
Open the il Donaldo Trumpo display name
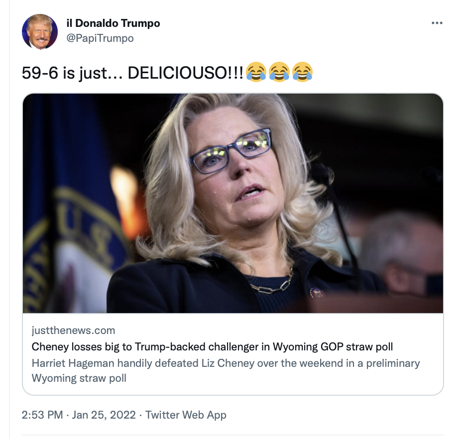113,23
